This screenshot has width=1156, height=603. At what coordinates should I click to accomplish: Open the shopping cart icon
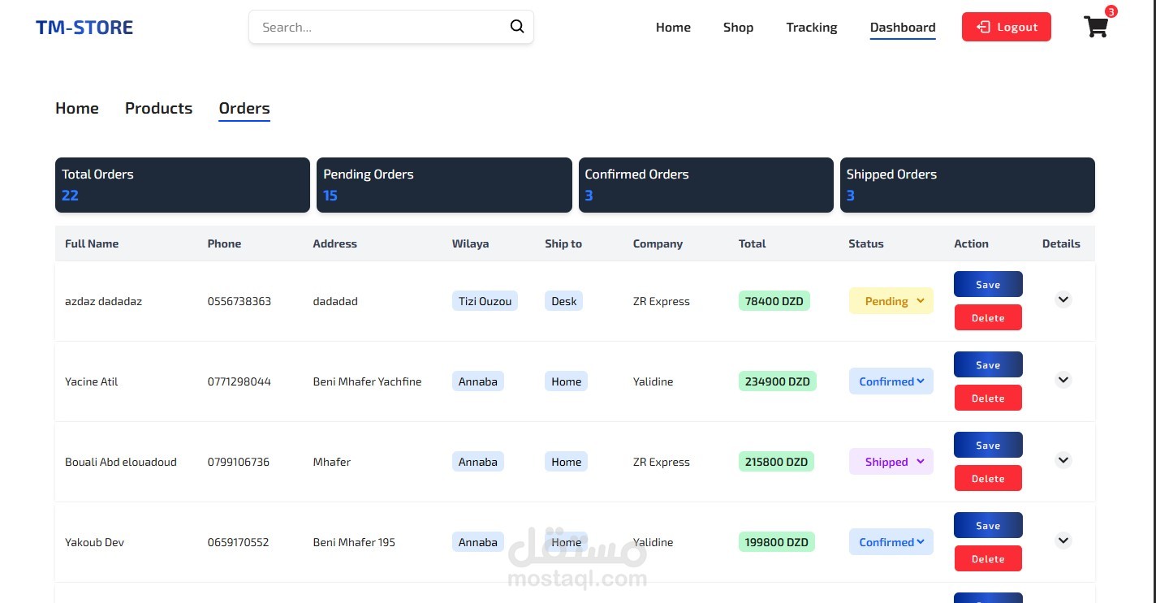(1096, 27)
